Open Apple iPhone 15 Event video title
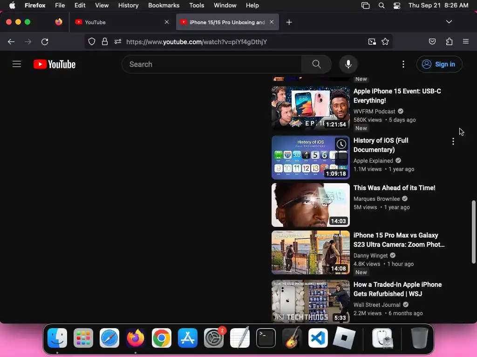477x357 pixels. (397, 96)
